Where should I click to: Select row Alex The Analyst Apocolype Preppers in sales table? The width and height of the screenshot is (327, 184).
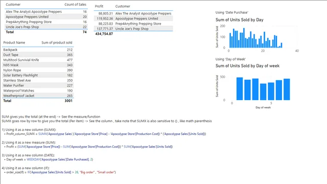(46, 12)
